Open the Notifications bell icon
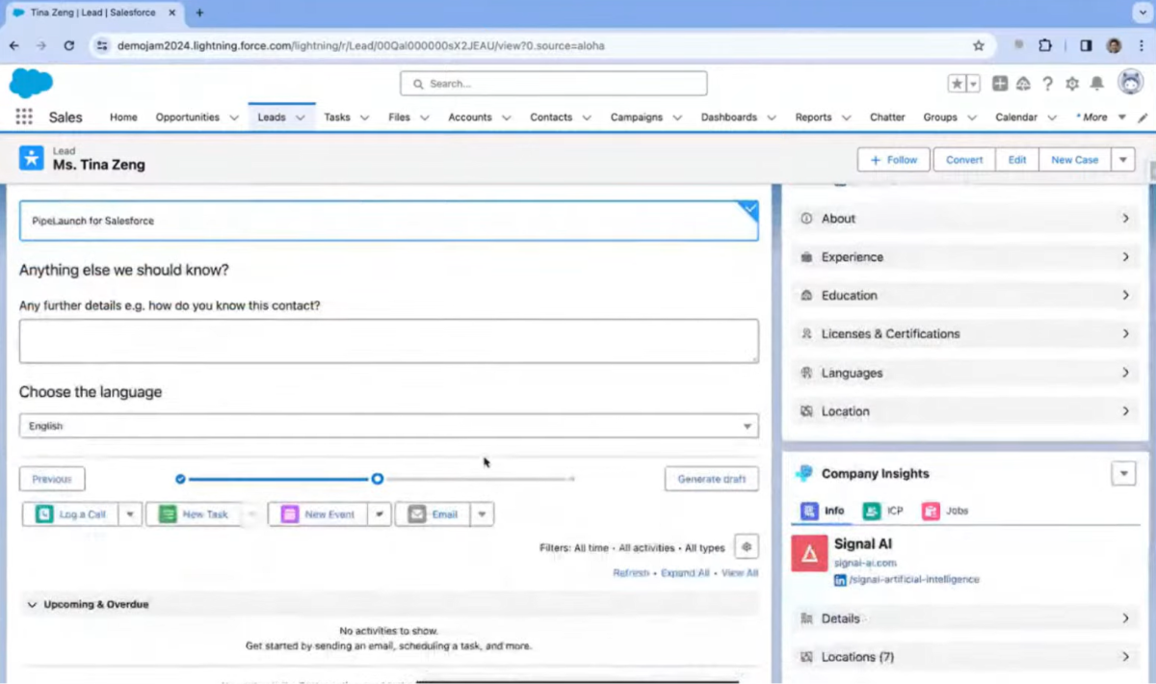This screenshot has width=1156, height=684. point(1096,84)
